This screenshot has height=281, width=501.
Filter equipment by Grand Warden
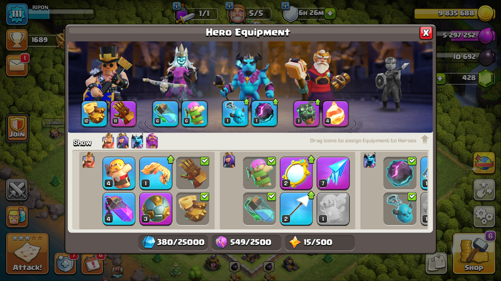[x=152, y=141]
